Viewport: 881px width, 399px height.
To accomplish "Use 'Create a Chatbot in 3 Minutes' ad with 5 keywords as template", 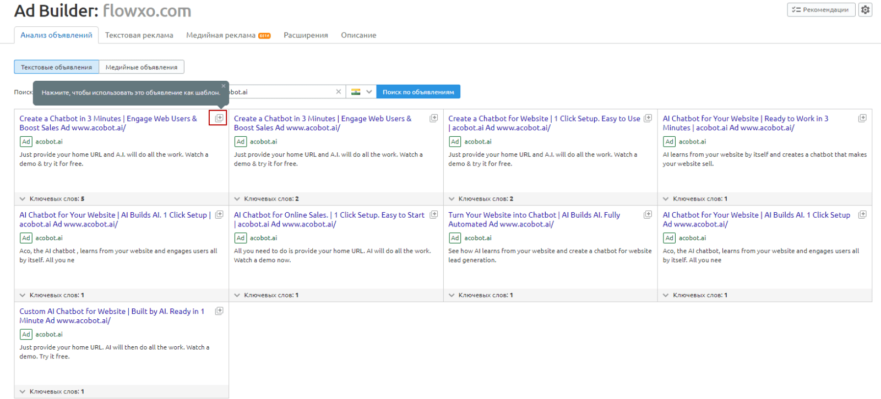I will click(219, 118).
